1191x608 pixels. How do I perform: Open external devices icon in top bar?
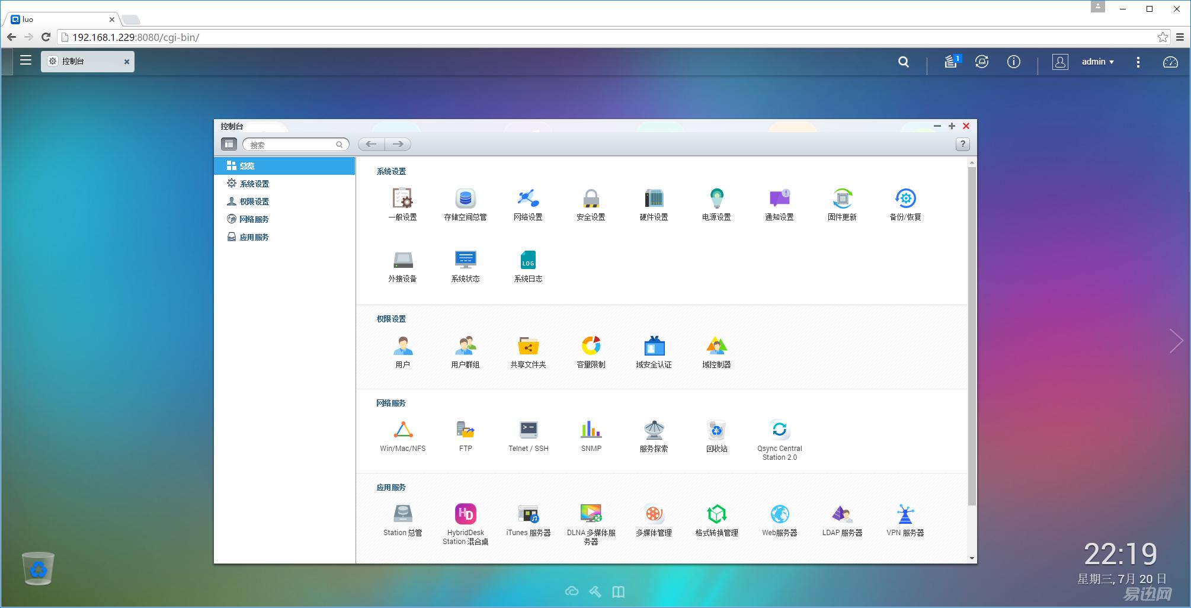[x=982, y=62]
